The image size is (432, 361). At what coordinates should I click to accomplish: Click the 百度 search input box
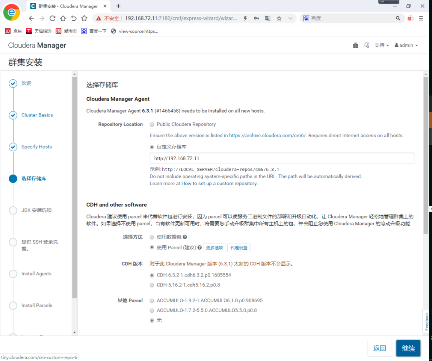[x=352, y=18]
